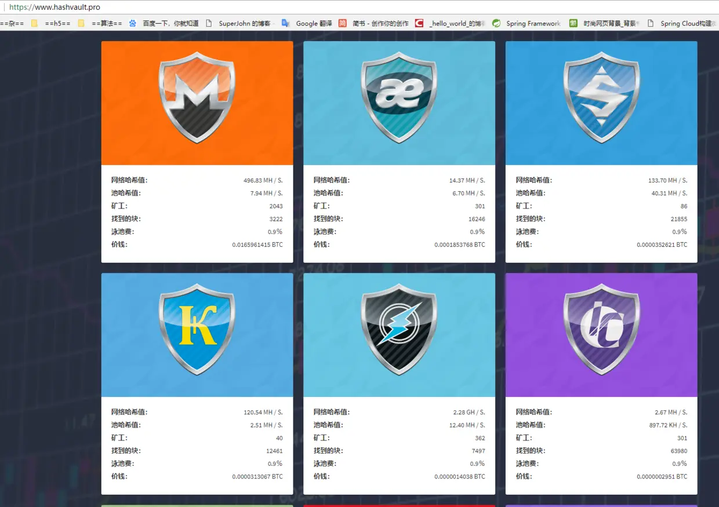Viewport: 719px width, 507px height.
Task: Select the miner count 2043
Action: click(276, 206)
